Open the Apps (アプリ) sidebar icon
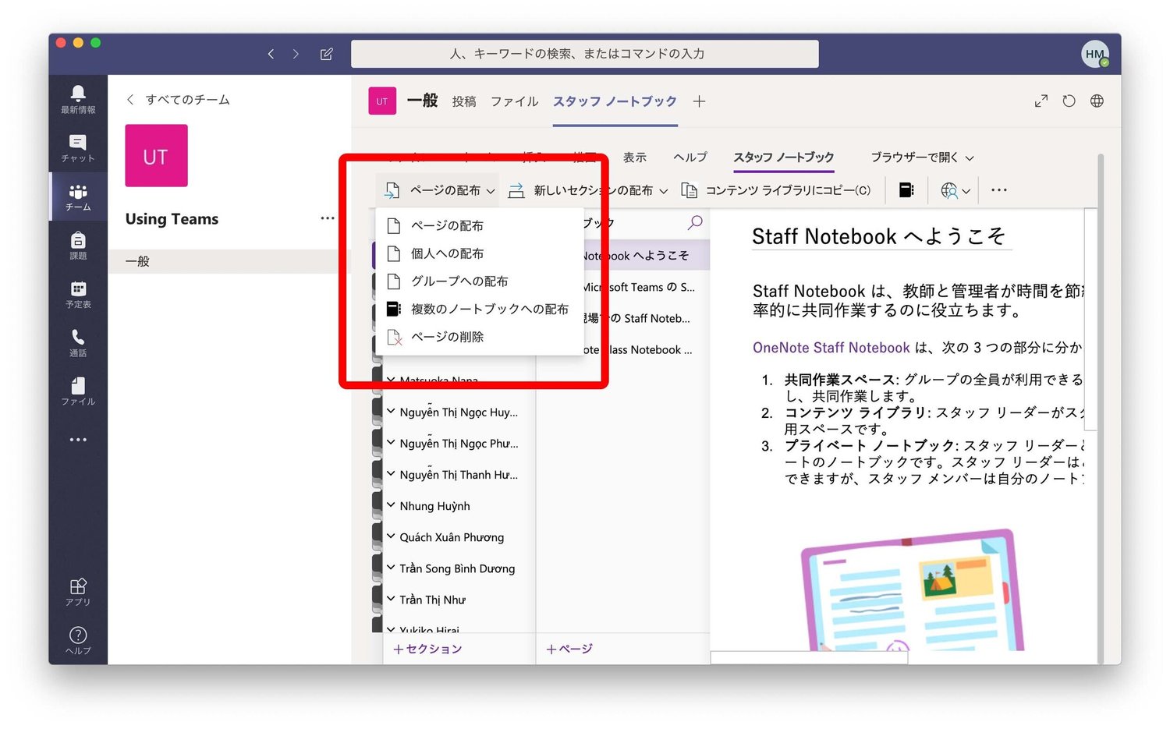Screen dimensions: 1170x729 pos(77,587)
